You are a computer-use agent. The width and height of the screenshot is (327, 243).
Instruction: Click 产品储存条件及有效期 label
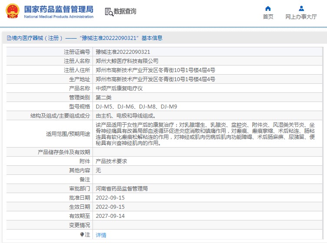click(64, 152)
